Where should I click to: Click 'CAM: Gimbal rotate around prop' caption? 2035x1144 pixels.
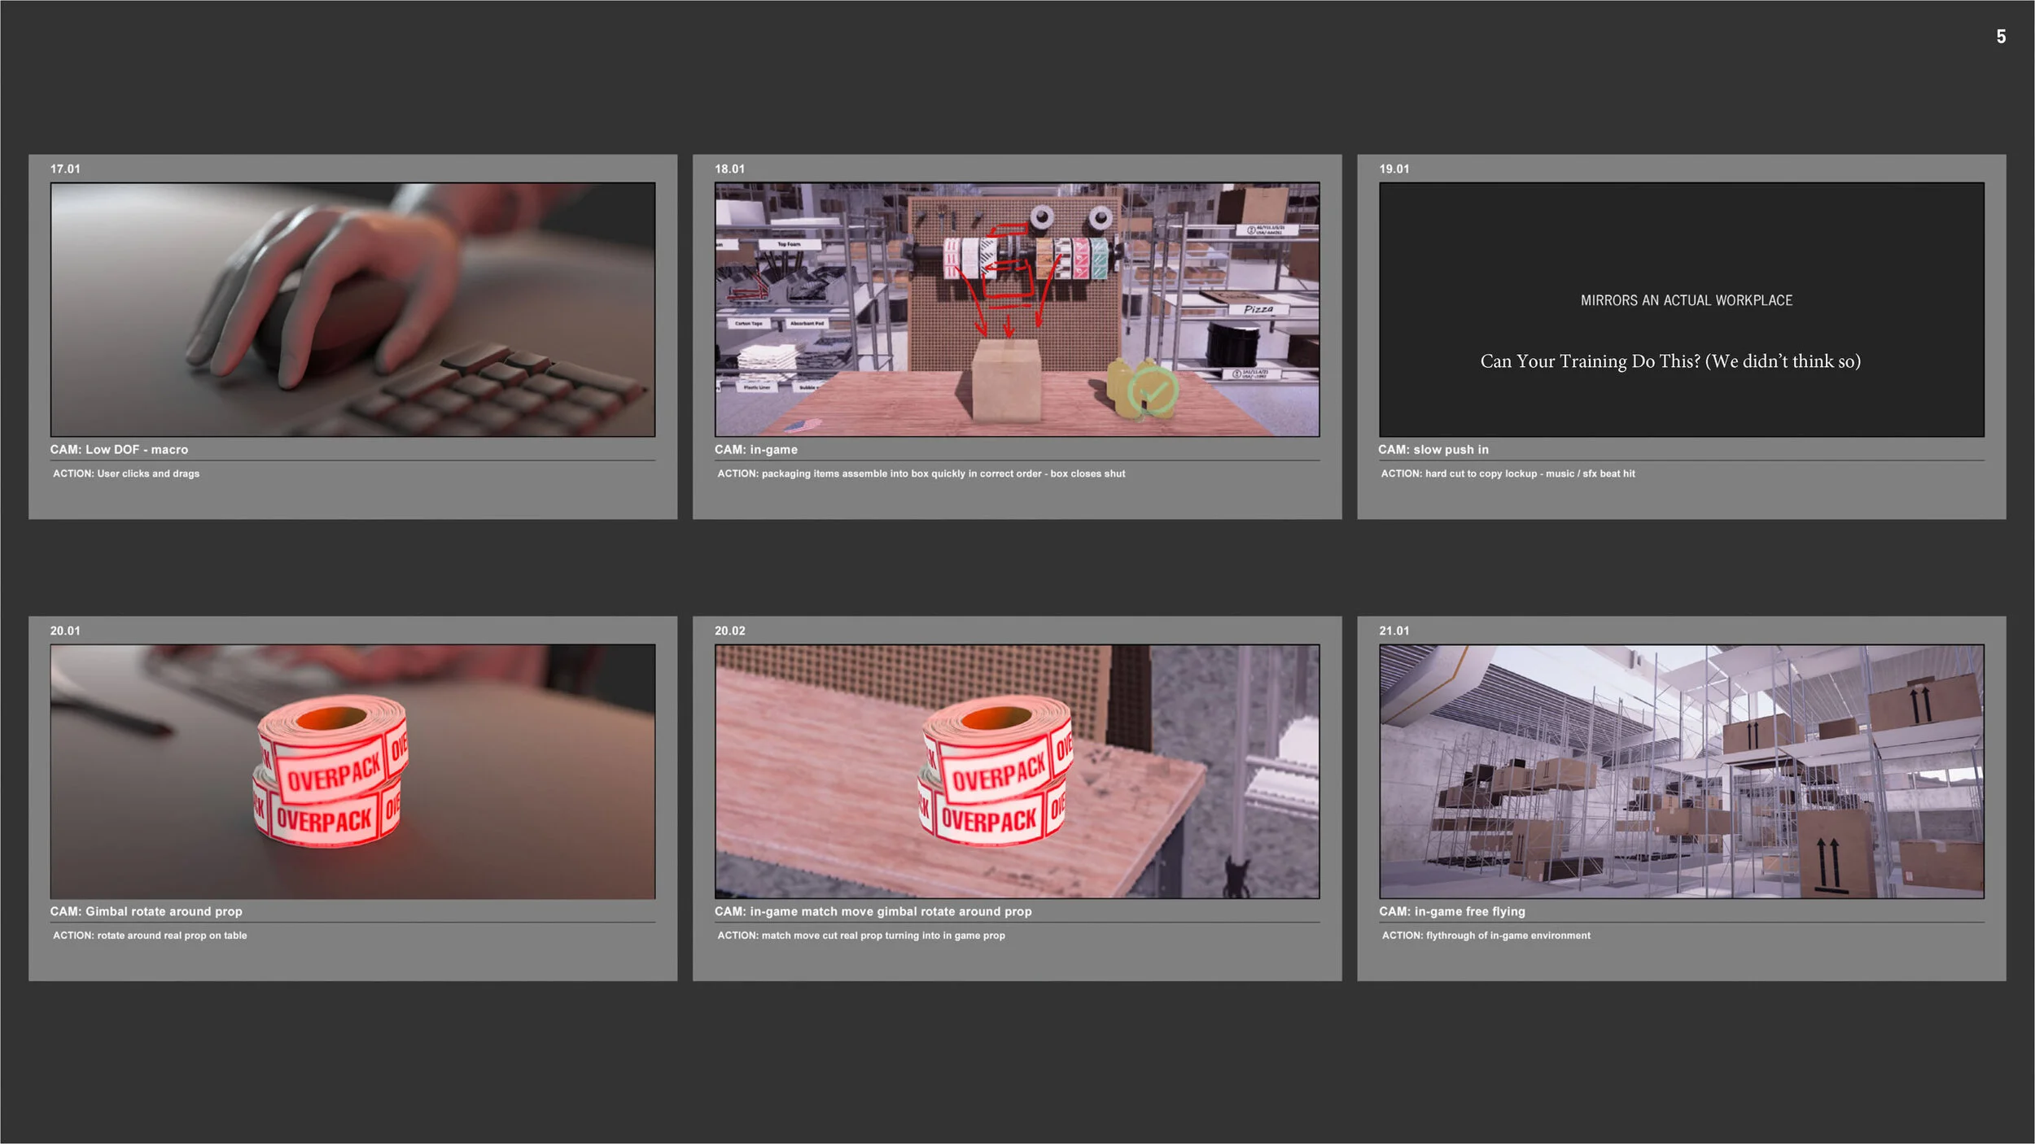147,911
